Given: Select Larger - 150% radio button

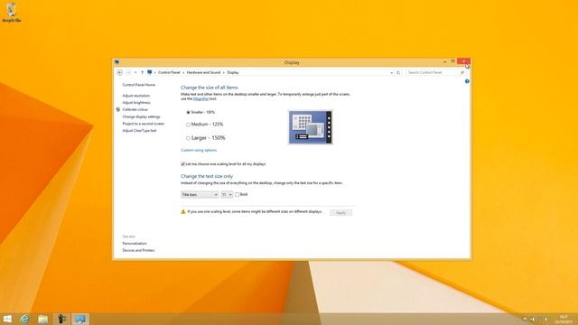Looking at the screenshot, I should [x=188, y=138].
